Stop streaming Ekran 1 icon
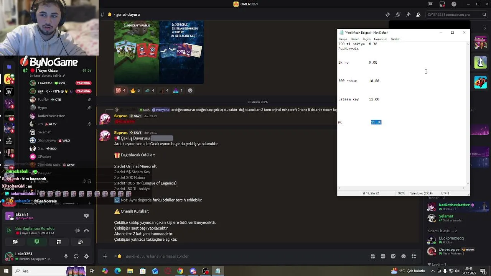491x276 pixels. pos(86,216)
